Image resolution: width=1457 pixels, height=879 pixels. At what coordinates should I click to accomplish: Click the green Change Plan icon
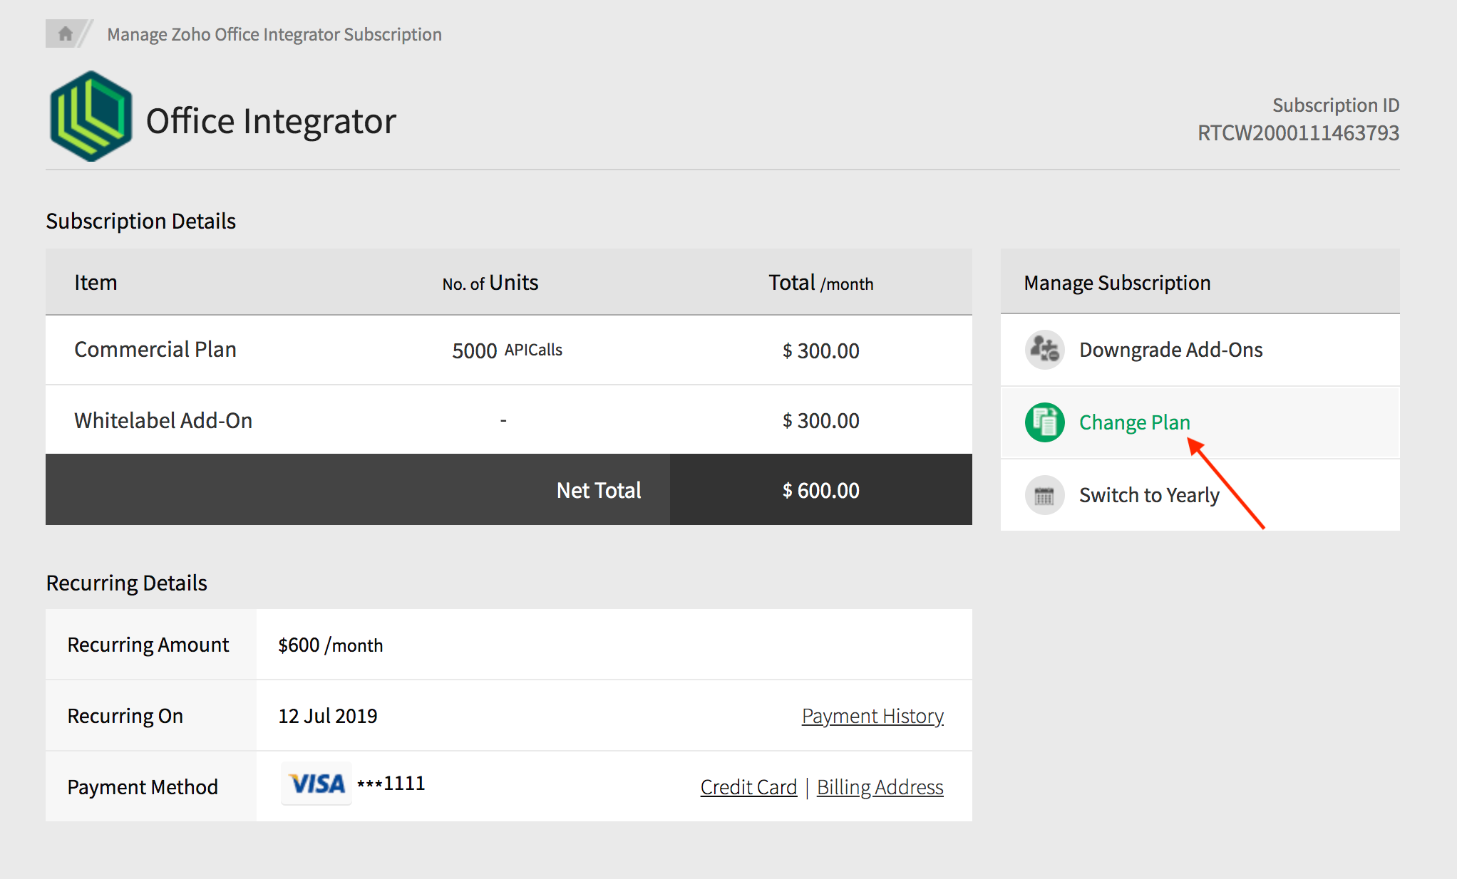(x=1044, y=422)
